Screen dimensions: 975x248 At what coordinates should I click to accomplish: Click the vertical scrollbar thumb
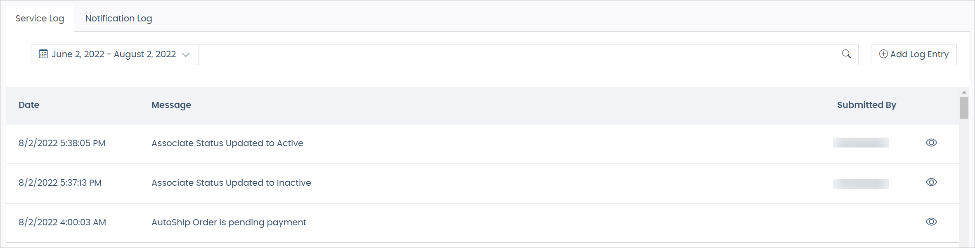964,108
